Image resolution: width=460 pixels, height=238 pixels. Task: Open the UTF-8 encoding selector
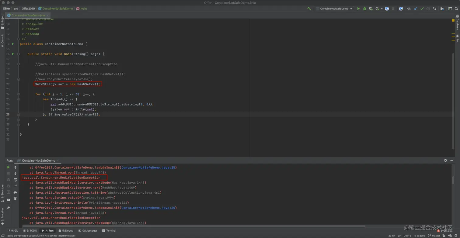[407, 236]
